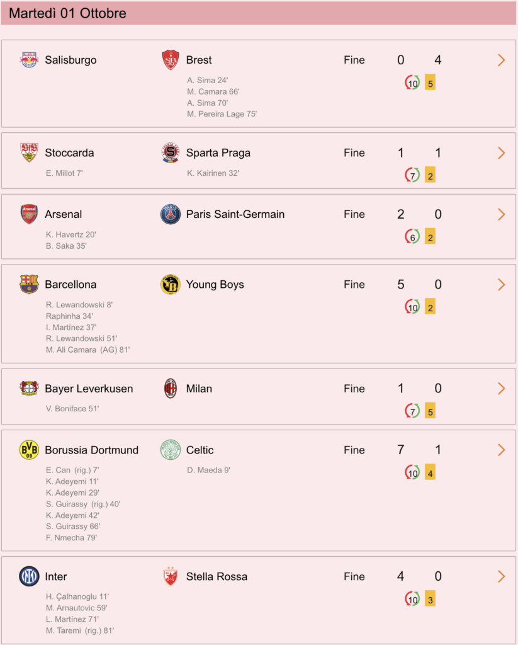Click yellow card count in Leverkusen match
Screen dimensions: 518x645
430,411
